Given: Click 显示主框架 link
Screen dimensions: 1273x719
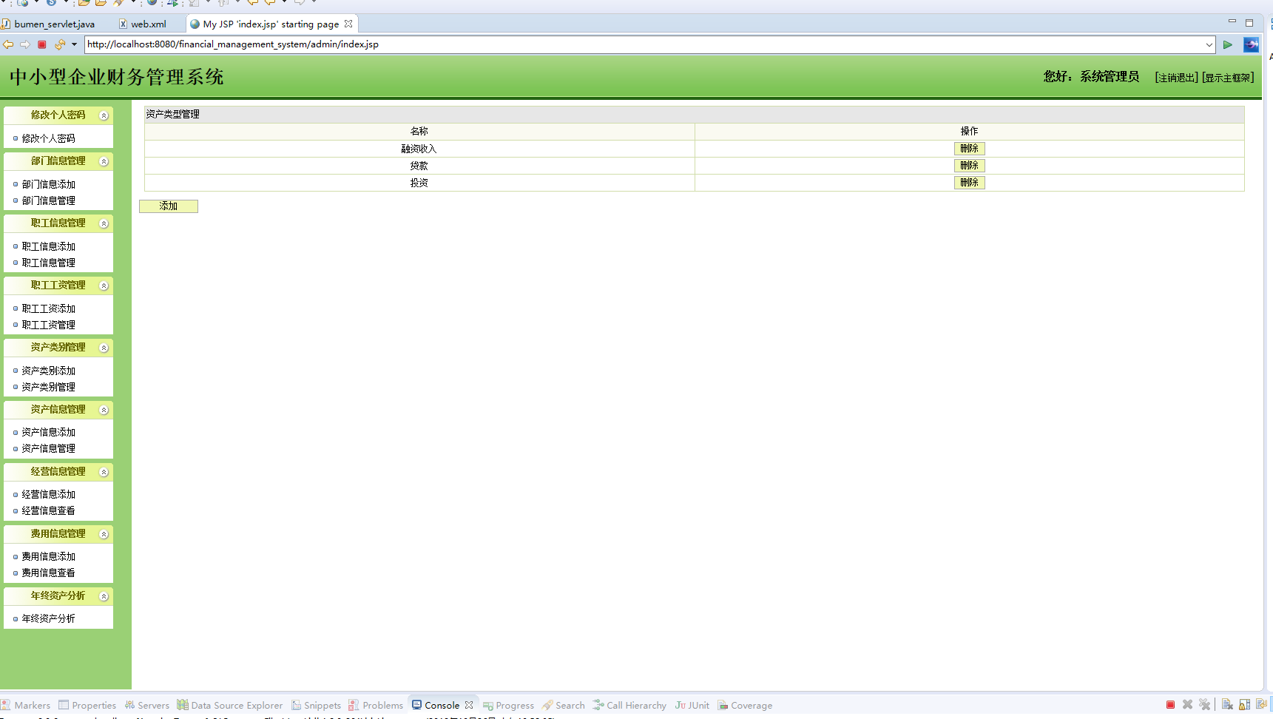Looking at the screenshot, I should click(x=1228, y=78).
